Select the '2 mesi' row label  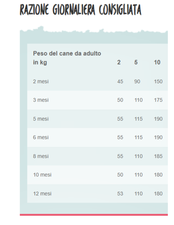pos(41,81)
